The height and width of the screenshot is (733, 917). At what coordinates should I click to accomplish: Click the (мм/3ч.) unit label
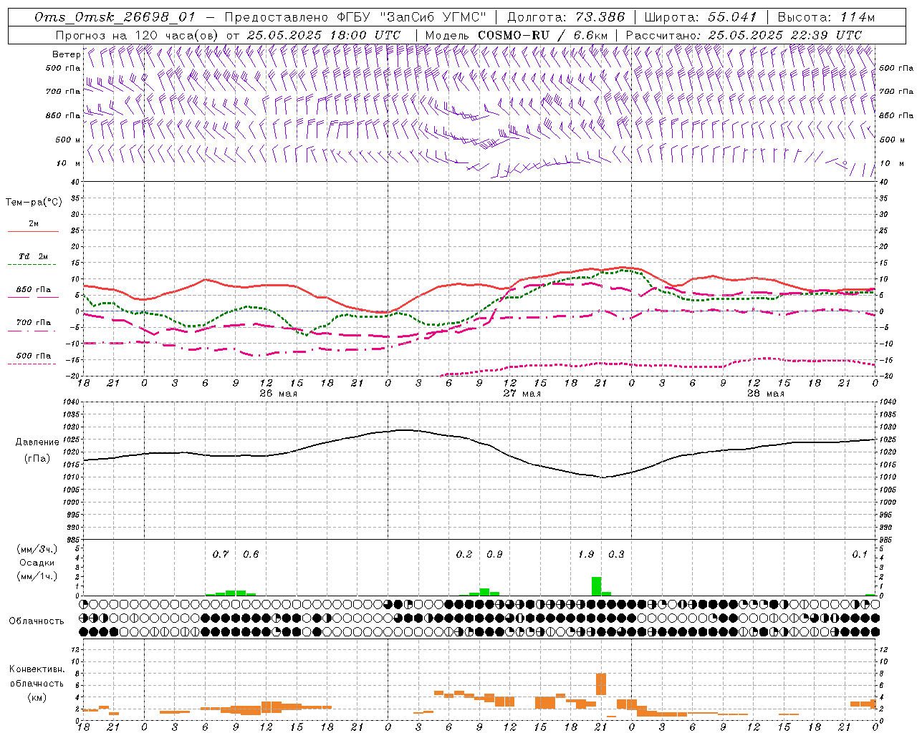pos(37,549)
